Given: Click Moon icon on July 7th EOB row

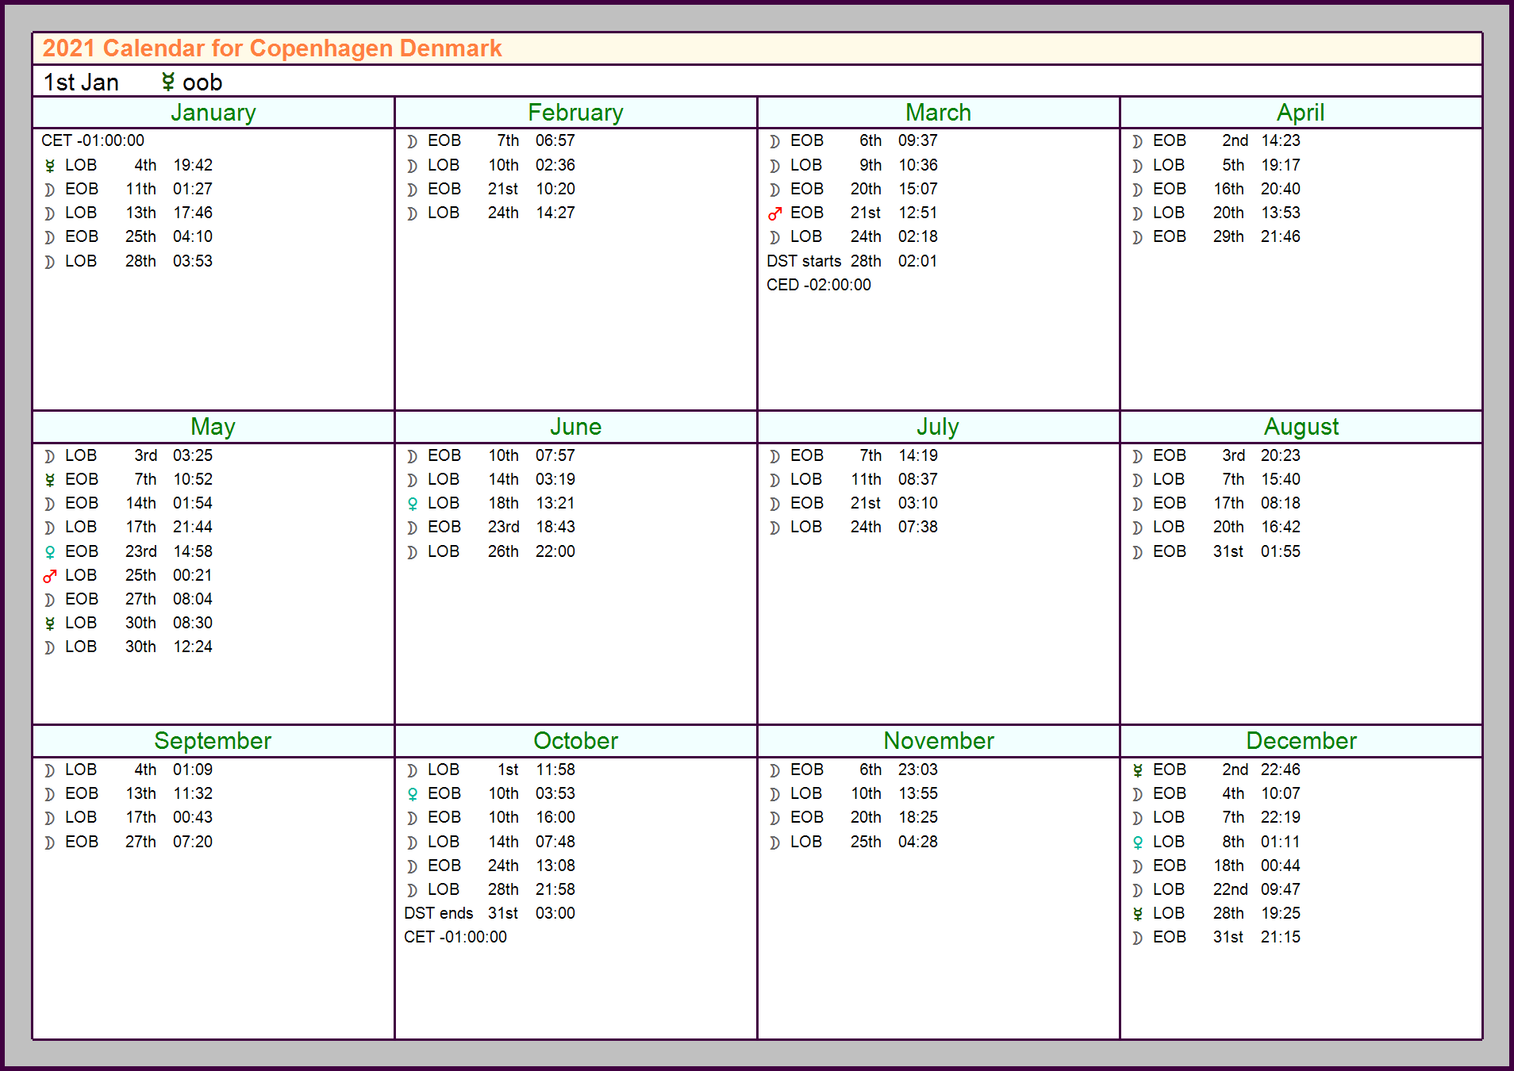Looking at the screenshot, I should 775,456.
